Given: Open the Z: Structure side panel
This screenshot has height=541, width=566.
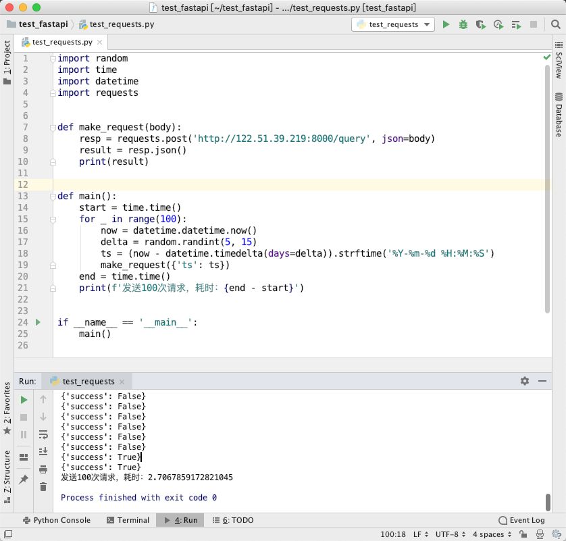Looking at the screenshot, I should 7,476.
